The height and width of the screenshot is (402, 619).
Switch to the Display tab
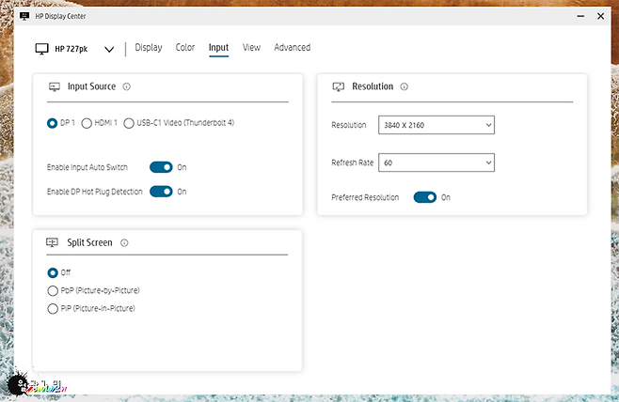click(x=149, y=48)
